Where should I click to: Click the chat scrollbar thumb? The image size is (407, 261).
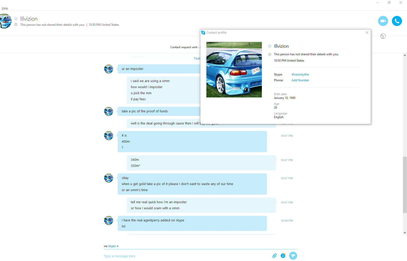(x=405, y=185)
